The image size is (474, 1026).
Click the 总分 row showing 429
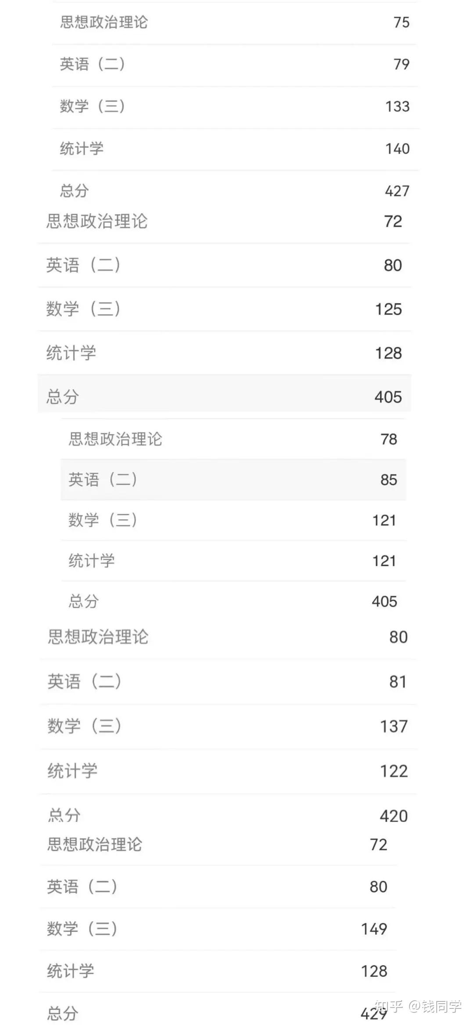click(x=217, y=1013)
